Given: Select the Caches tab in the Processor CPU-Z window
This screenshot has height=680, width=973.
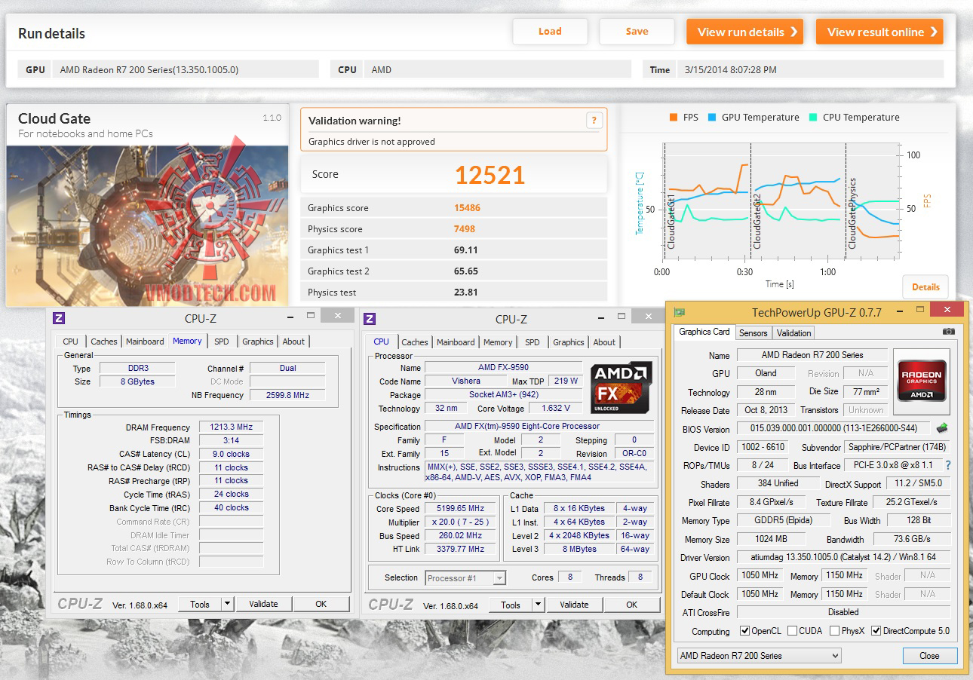Looking at the screenshot, I should [x=415, y=342].
